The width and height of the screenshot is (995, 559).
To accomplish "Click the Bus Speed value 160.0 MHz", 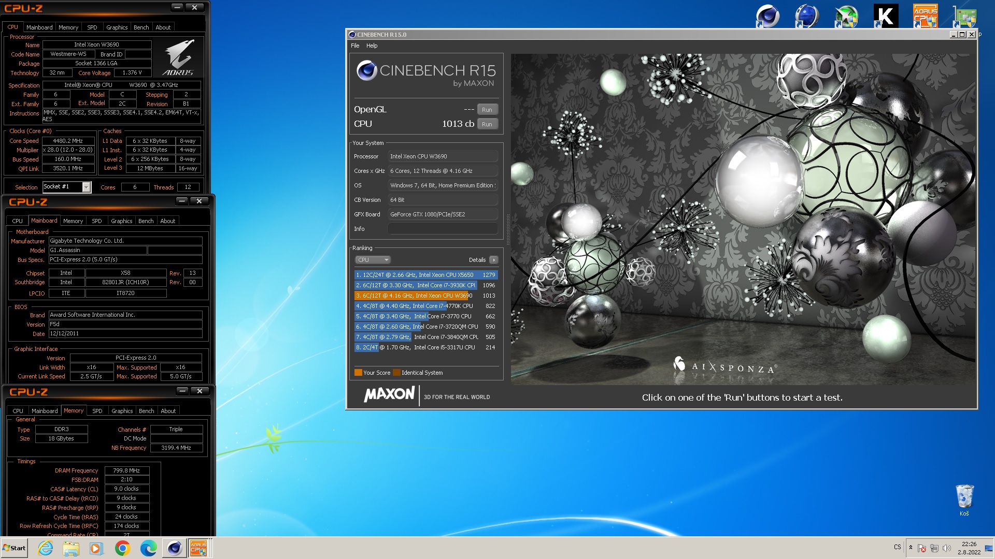I will (x=68, y=159).
